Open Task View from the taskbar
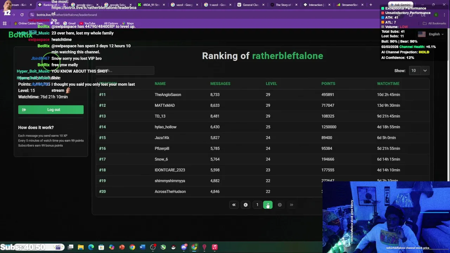Viewport: 450px width, 253px height. [70, 247]
